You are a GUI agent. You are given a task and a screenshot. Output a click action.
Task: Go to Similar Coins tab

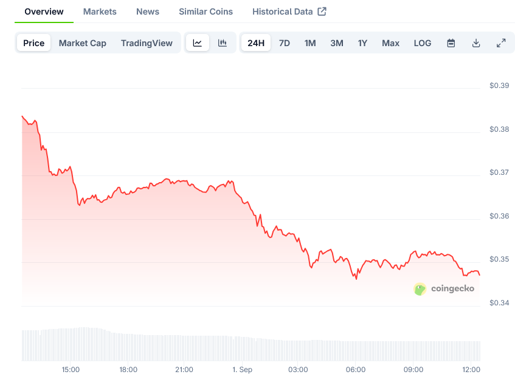[x=206, y=12]
